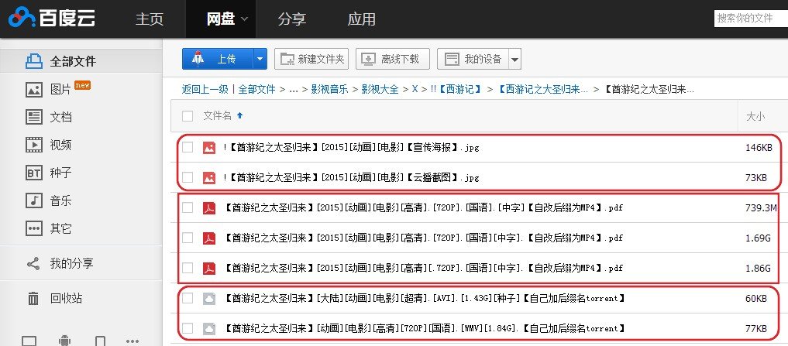Click the 搜索你的文件 search field

[751, 18]
